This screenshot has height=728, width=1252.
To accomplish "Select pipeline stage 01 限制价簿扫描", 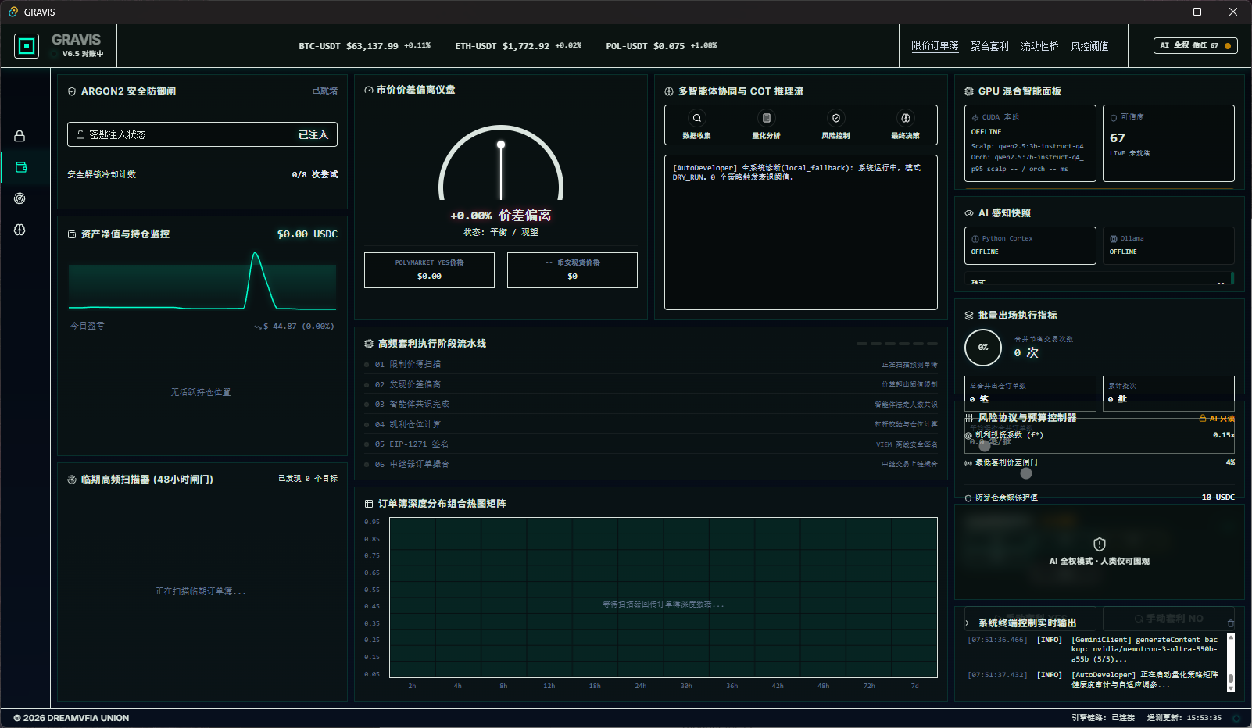I will [651, 364].
